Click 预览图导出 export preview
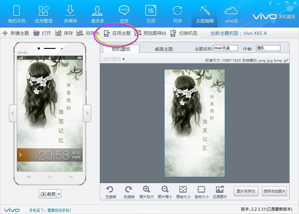Viewport: 299px width, 214px height. [150, 33]
